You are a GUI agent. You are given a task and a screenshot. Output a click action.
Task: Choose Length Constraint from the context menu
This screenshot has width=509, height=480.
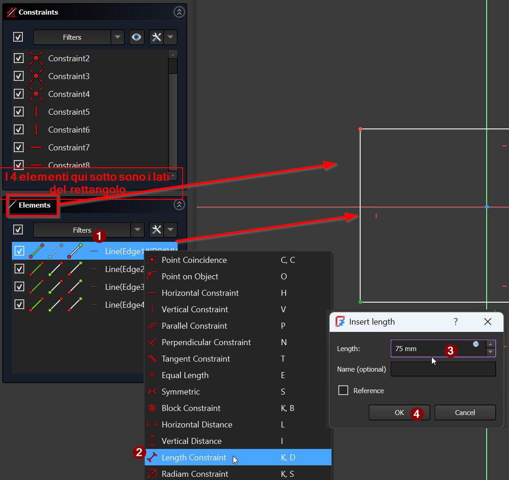(194, 458)
